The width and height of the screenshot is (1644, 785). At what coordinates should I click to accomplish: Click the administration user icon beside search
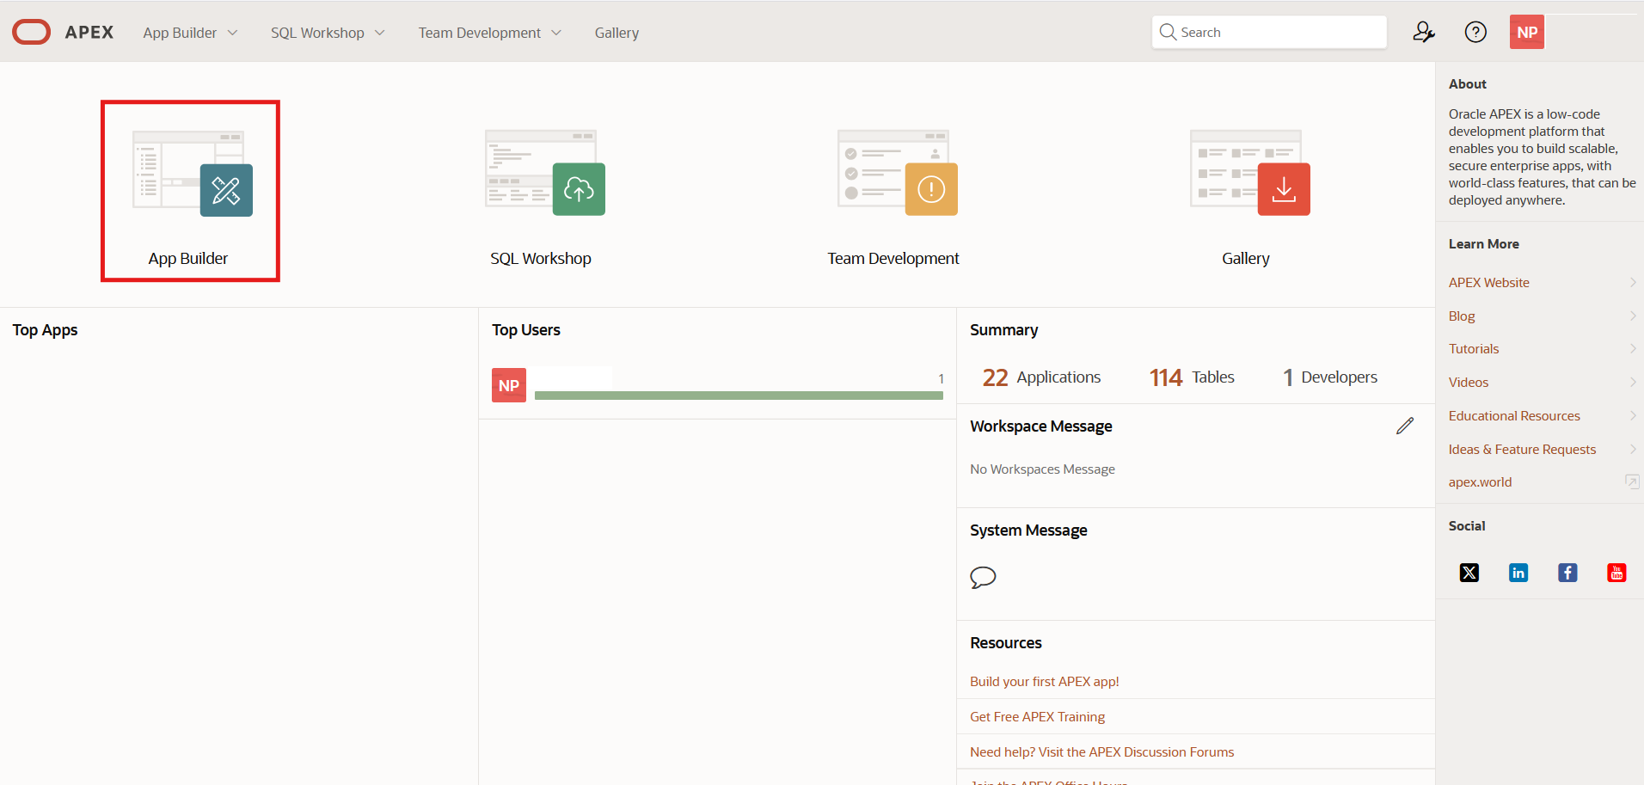[x=1423, y=32]
